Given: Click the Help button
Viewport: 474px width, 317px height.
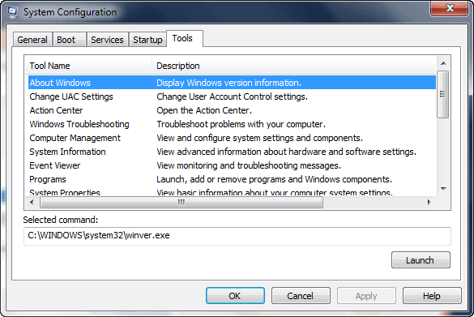Looking at the screenshot, I should 432,296.
